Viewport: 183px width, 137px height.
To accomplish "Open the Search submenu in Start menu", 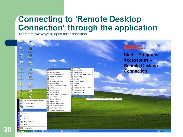I will pyautogui.click(x=33, y=119).
